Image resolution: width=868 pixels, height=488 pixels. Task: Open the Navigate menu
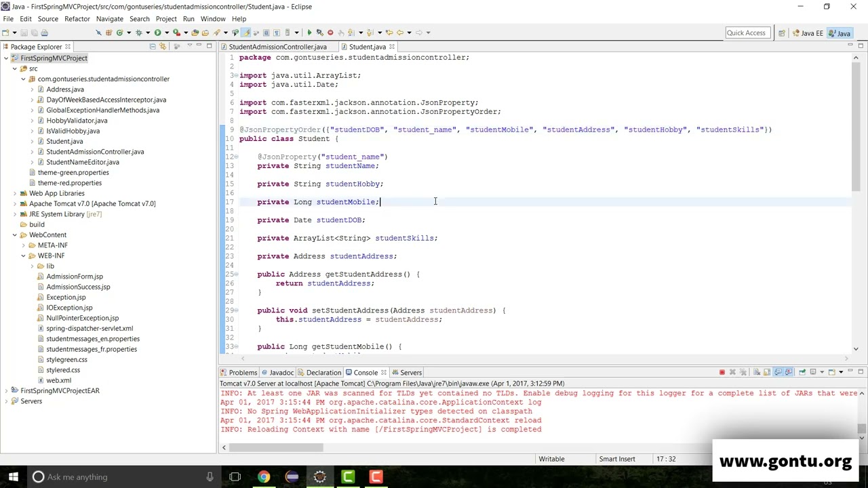(x=109, y=19)
